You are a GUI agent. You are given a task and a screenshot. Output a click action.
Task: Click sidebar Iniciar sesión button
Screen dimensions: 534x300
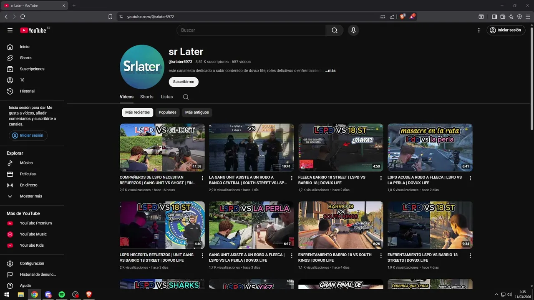pos(28,135)
